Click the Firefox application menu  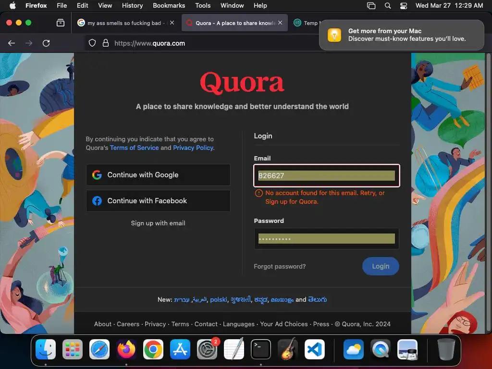pos(36,5)
